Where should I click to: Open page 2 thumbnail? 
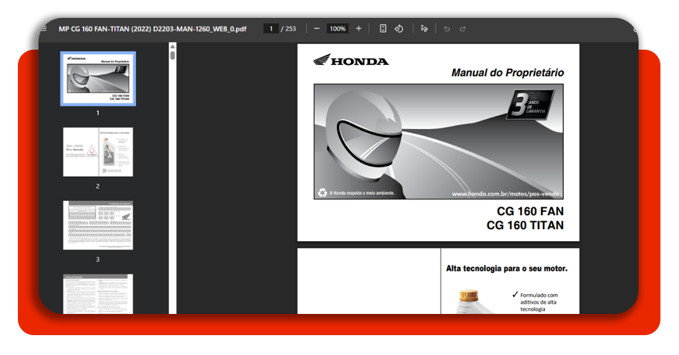[x=98, y=152]
